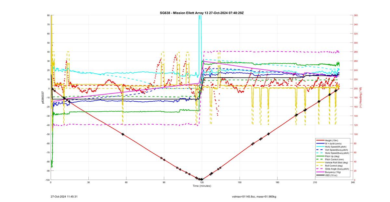Viewport: 390px width, 202px height.
Task: Click the timestamp 27-Oct-2024 11:45:31 at bottom
Action: [64, 196]
